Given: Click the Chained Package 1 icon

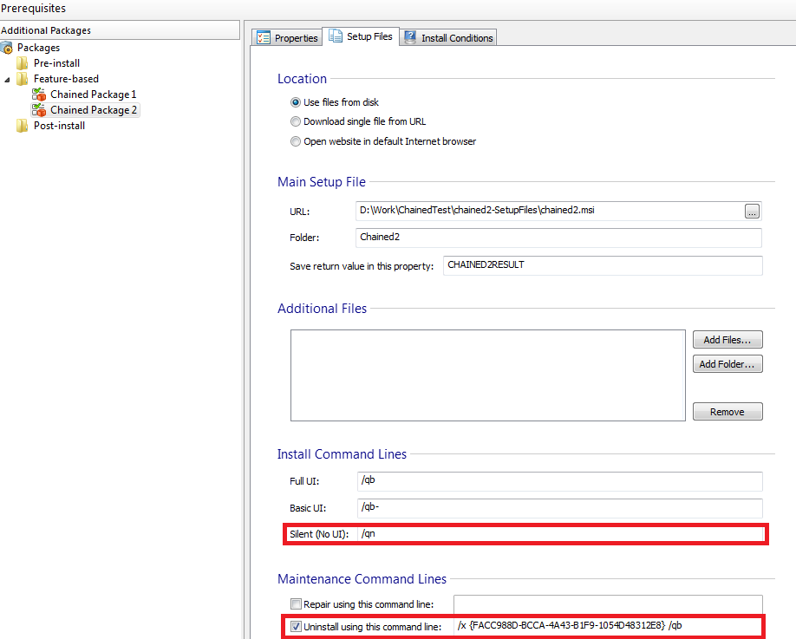Looking at the screenshot, I should pos(39,95).
